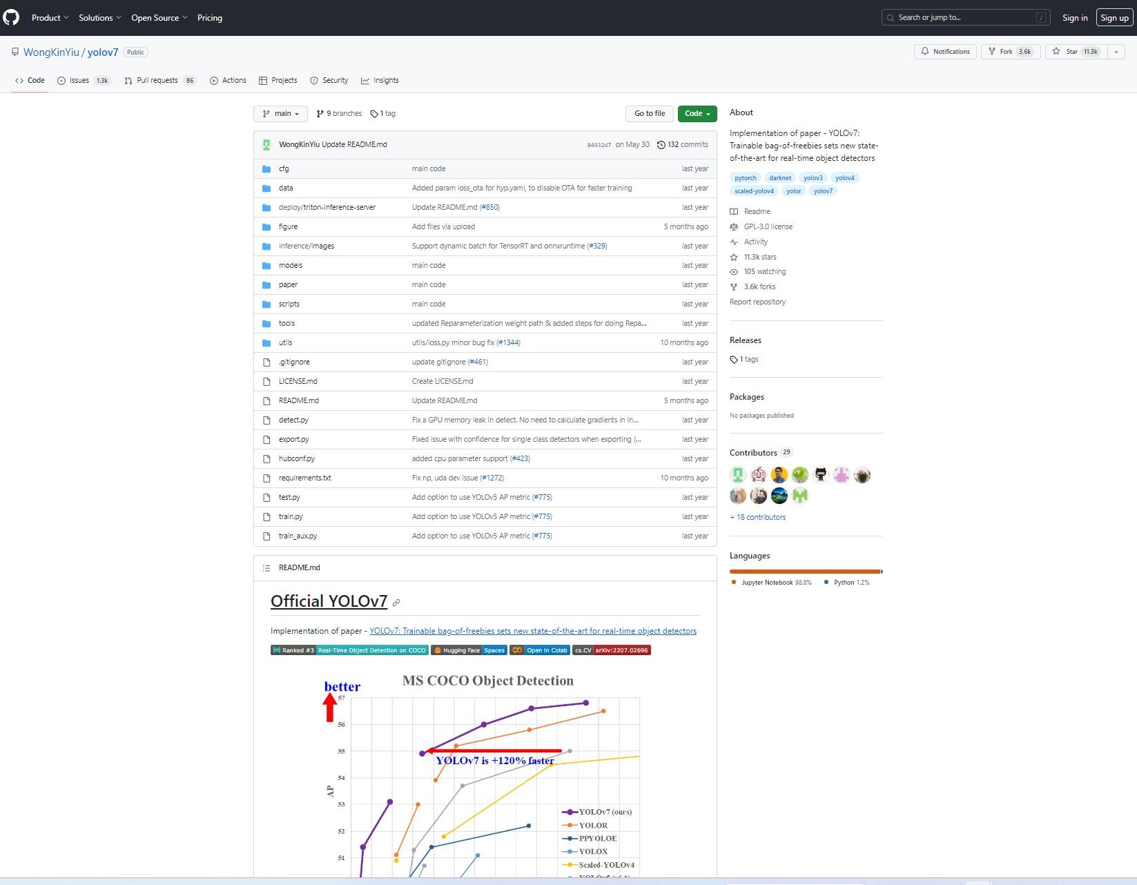
Task: Fork the yolov7 repository
Action: click(x=1011, y=52)
